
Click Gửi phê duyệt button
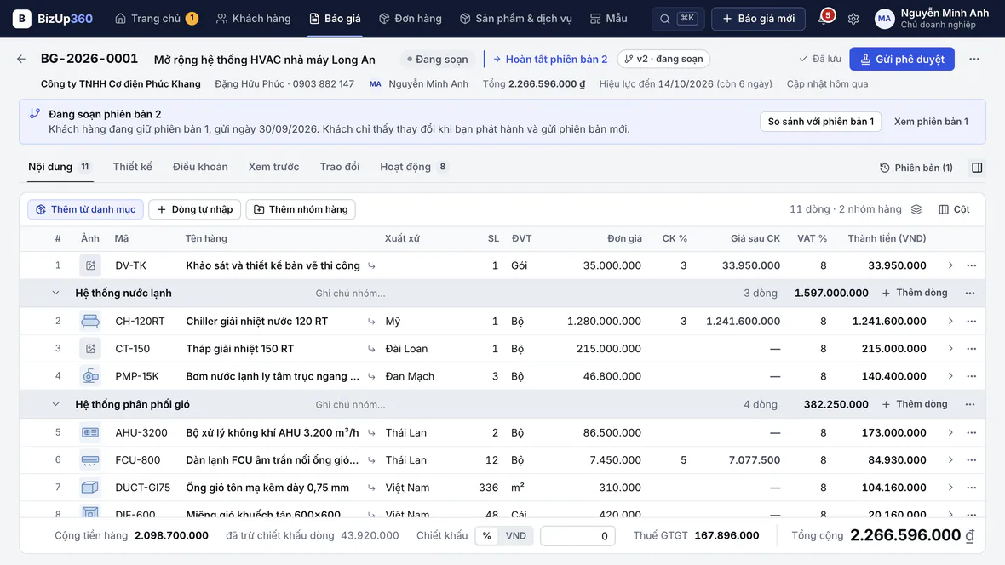click(902, 59)
